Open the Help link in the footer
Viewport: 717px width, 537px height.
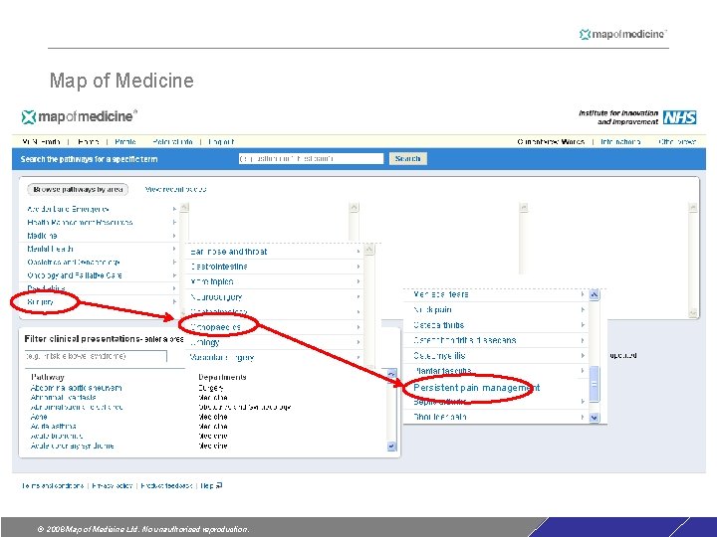[207, 485]
